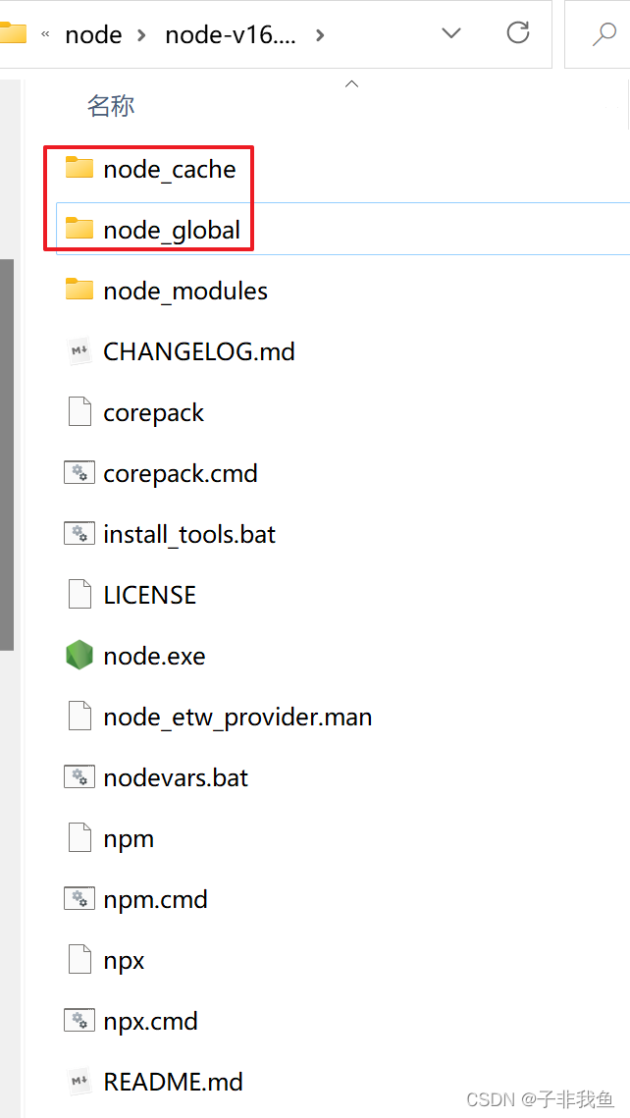Select the nodevars.bat file name
Image resolution: width=630 pixels, height=1118 pixels.
(x=176, y=777)
